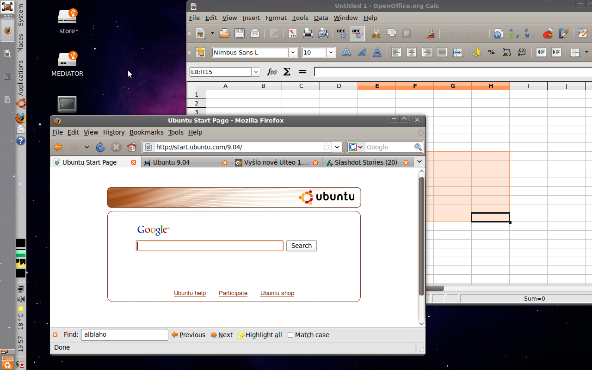
Task: Toggle Underline formatting in Calc
Action: pyautogui.click(x=377, y=52)
